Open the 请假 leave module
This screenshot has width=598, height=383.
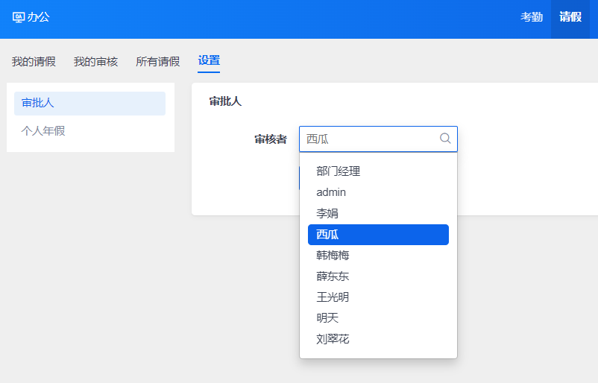(570, 17)
